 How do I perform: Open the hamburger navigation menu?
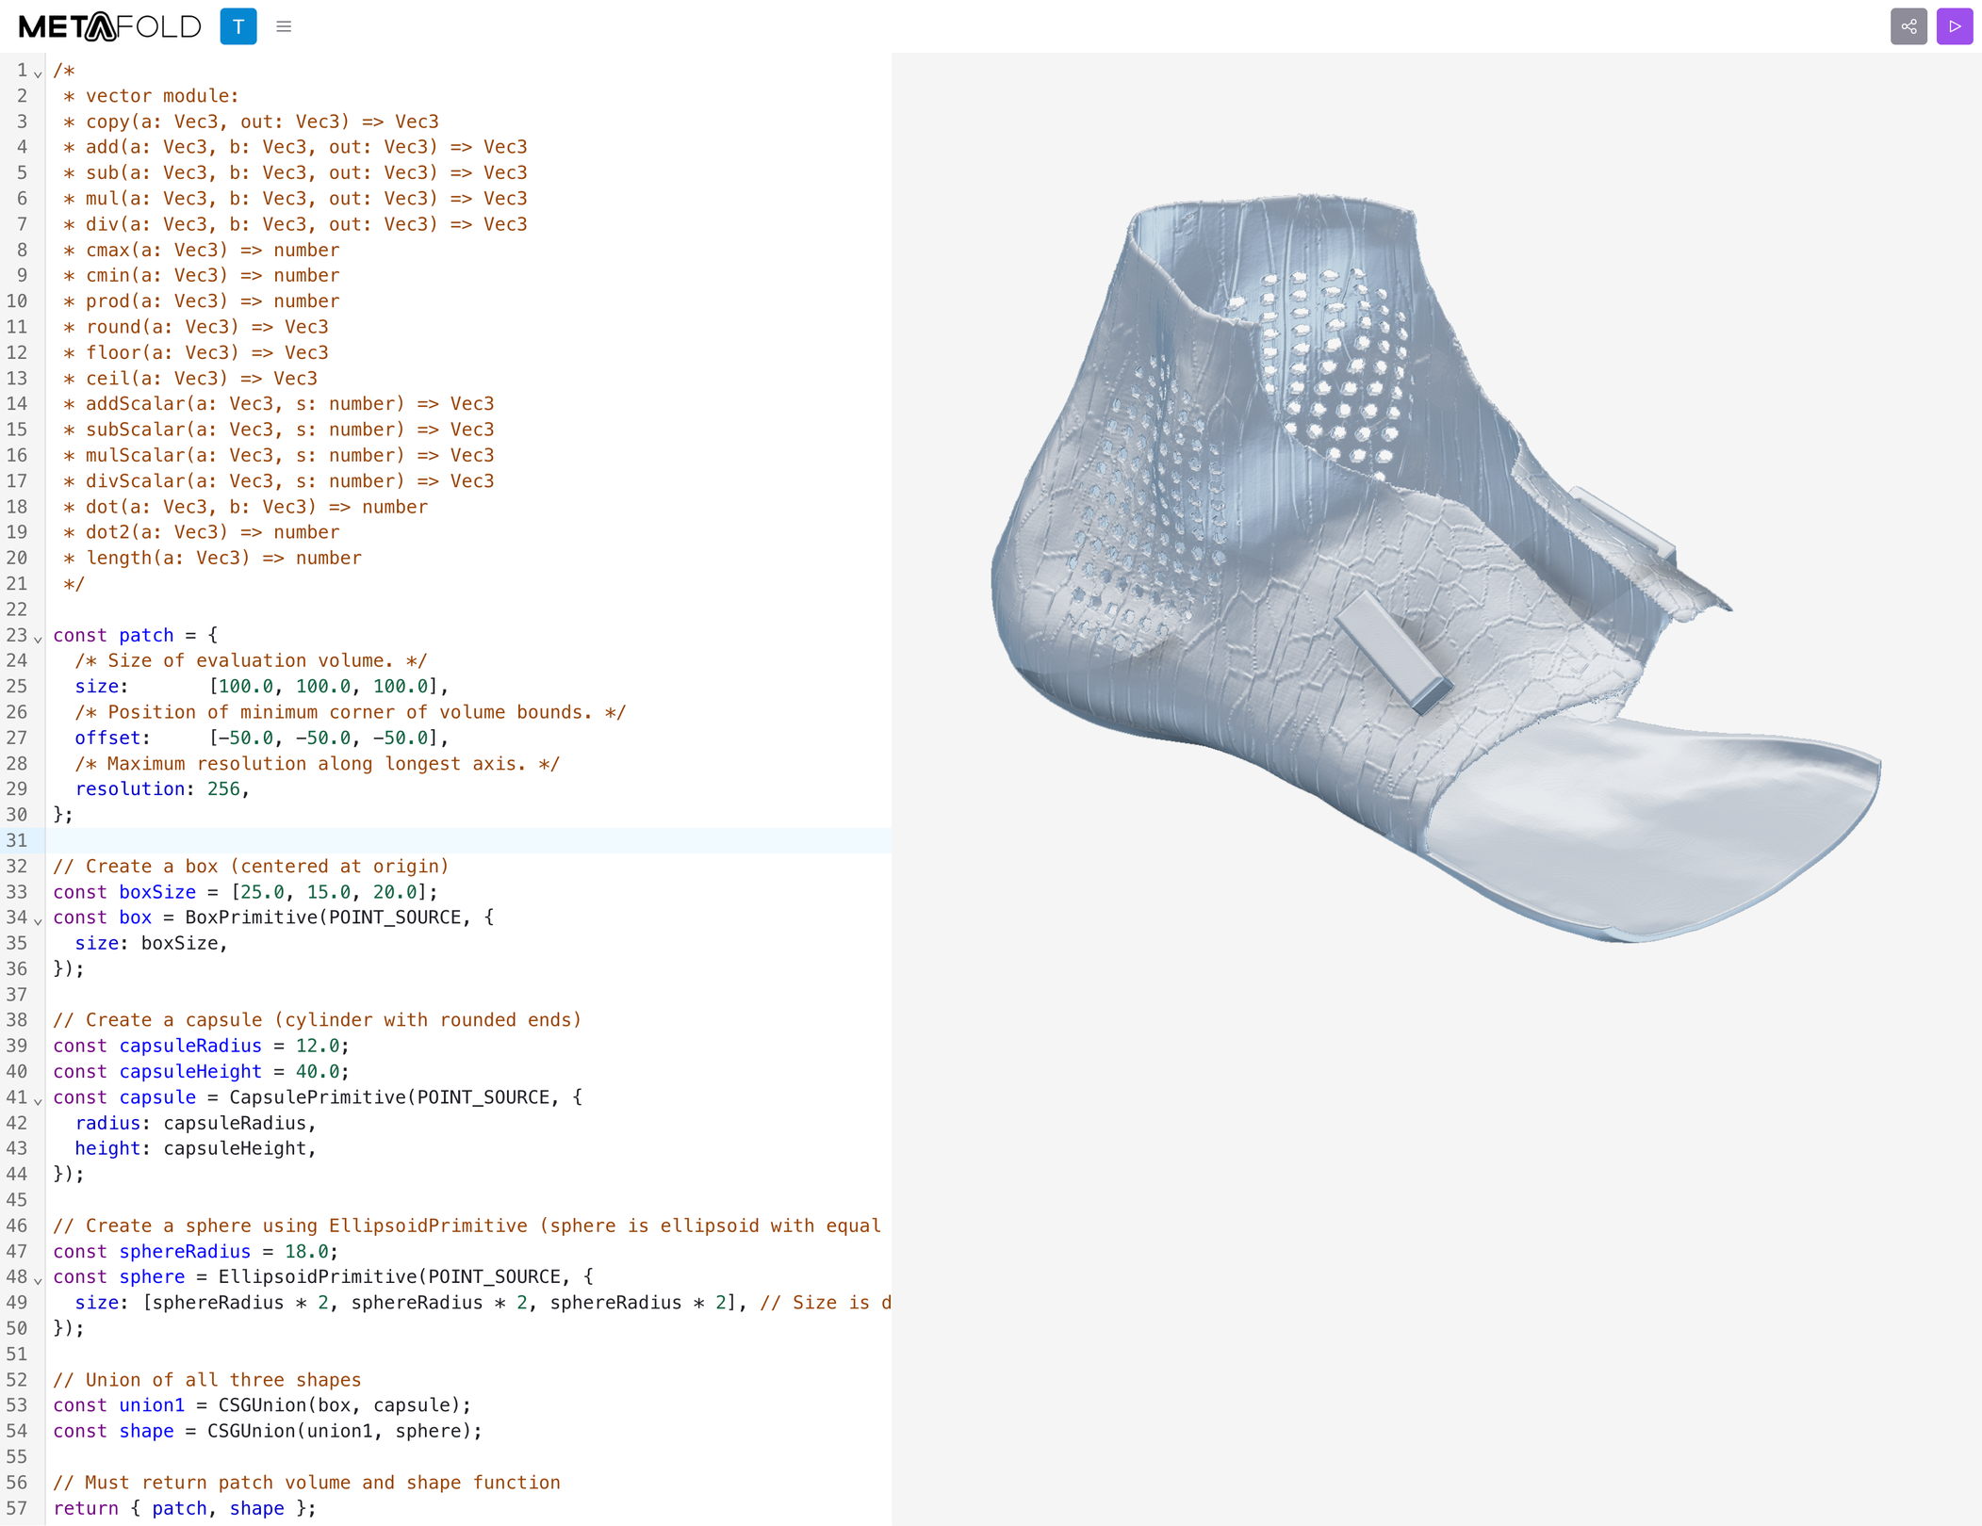point(284,26)
